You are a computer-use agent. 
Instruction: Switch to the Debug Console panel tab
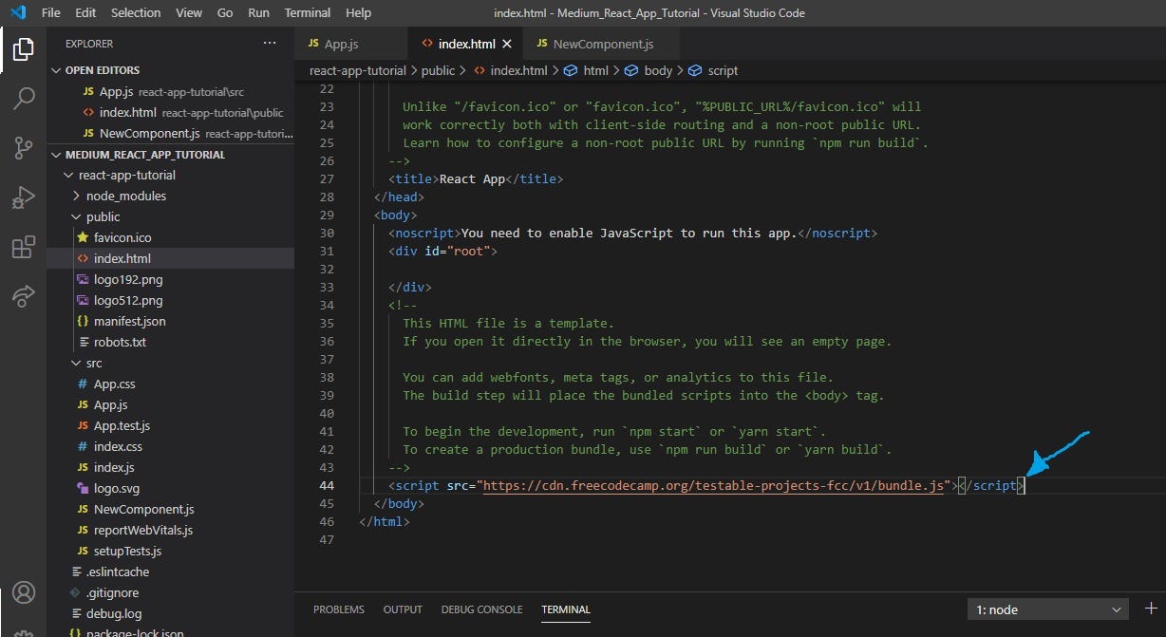click(481, 609)
